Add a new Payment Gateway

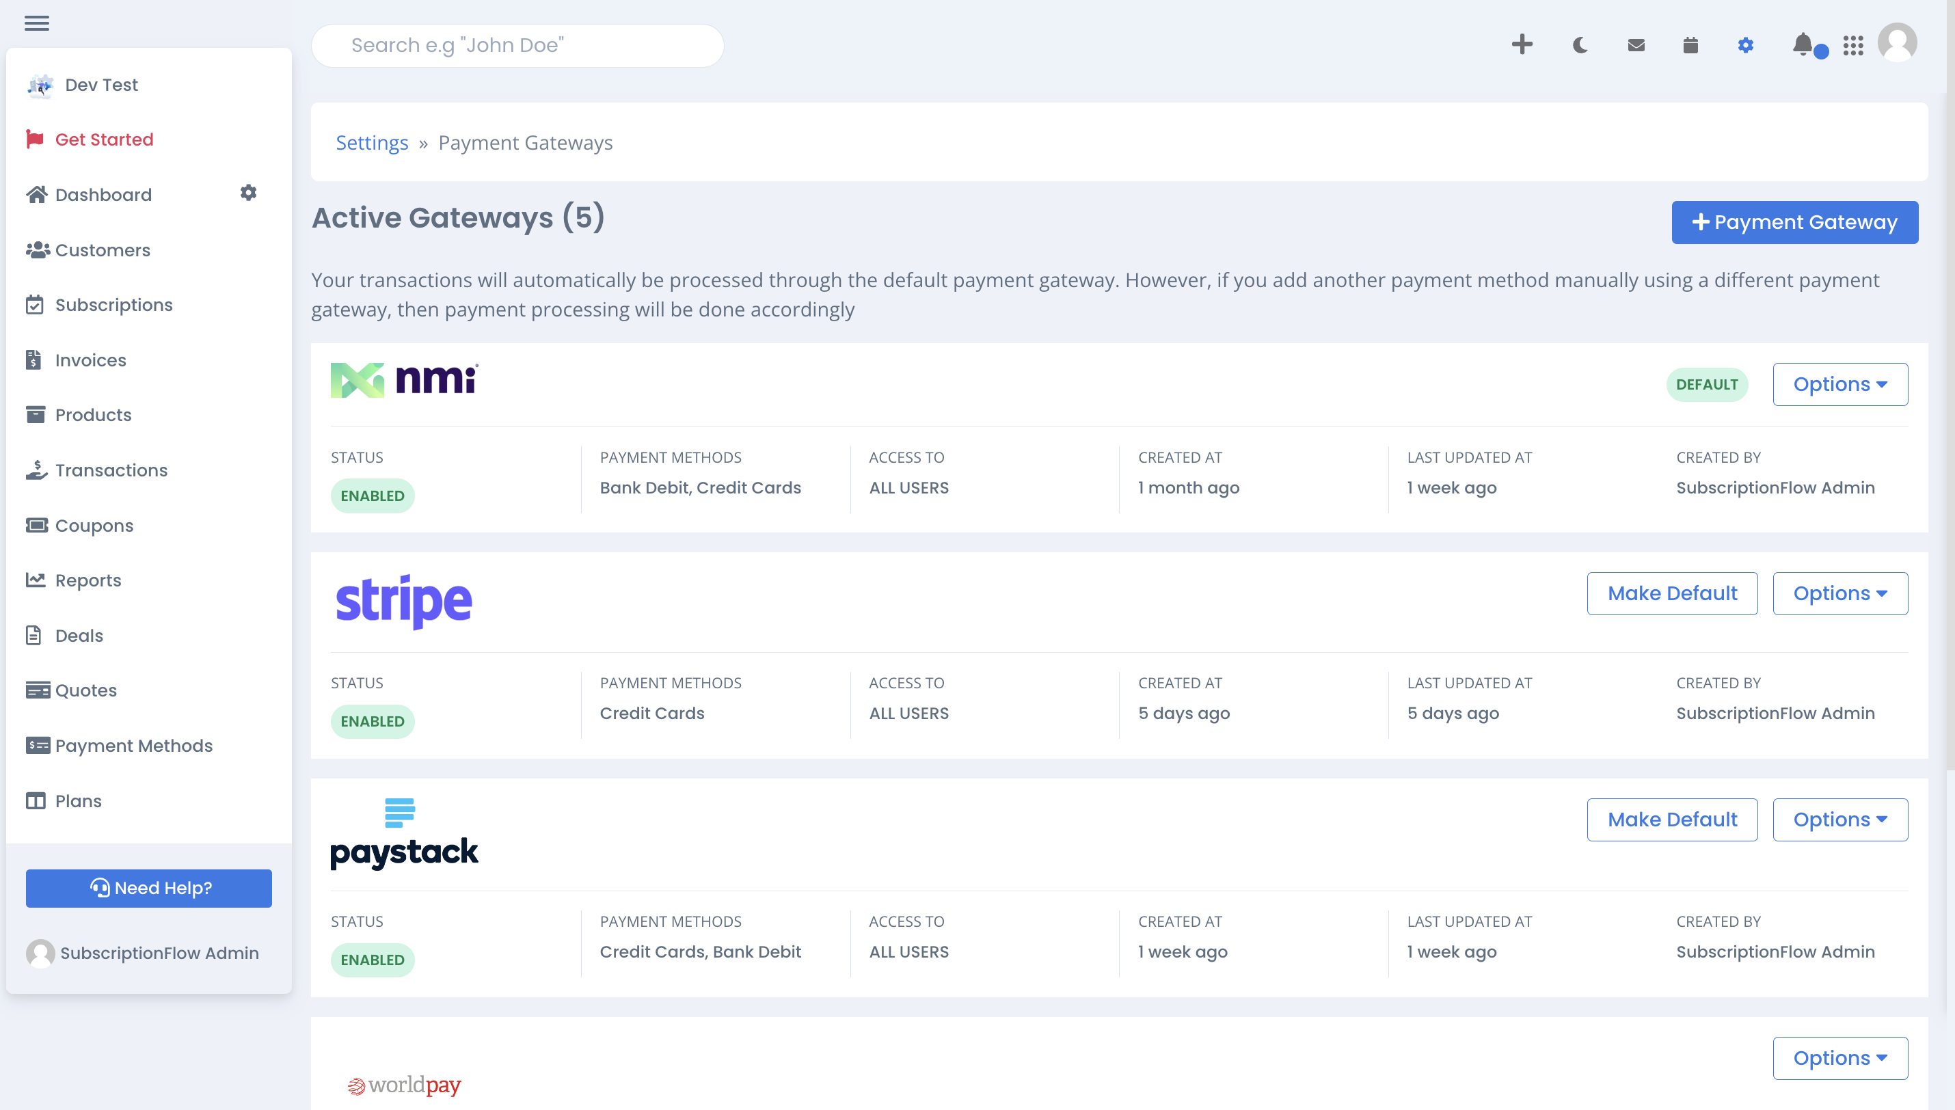[x=1795, y=222]
